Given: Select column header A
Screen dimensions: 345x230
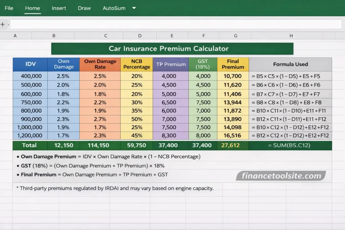Looking at the screenshot, I should (x=15, y=35).
